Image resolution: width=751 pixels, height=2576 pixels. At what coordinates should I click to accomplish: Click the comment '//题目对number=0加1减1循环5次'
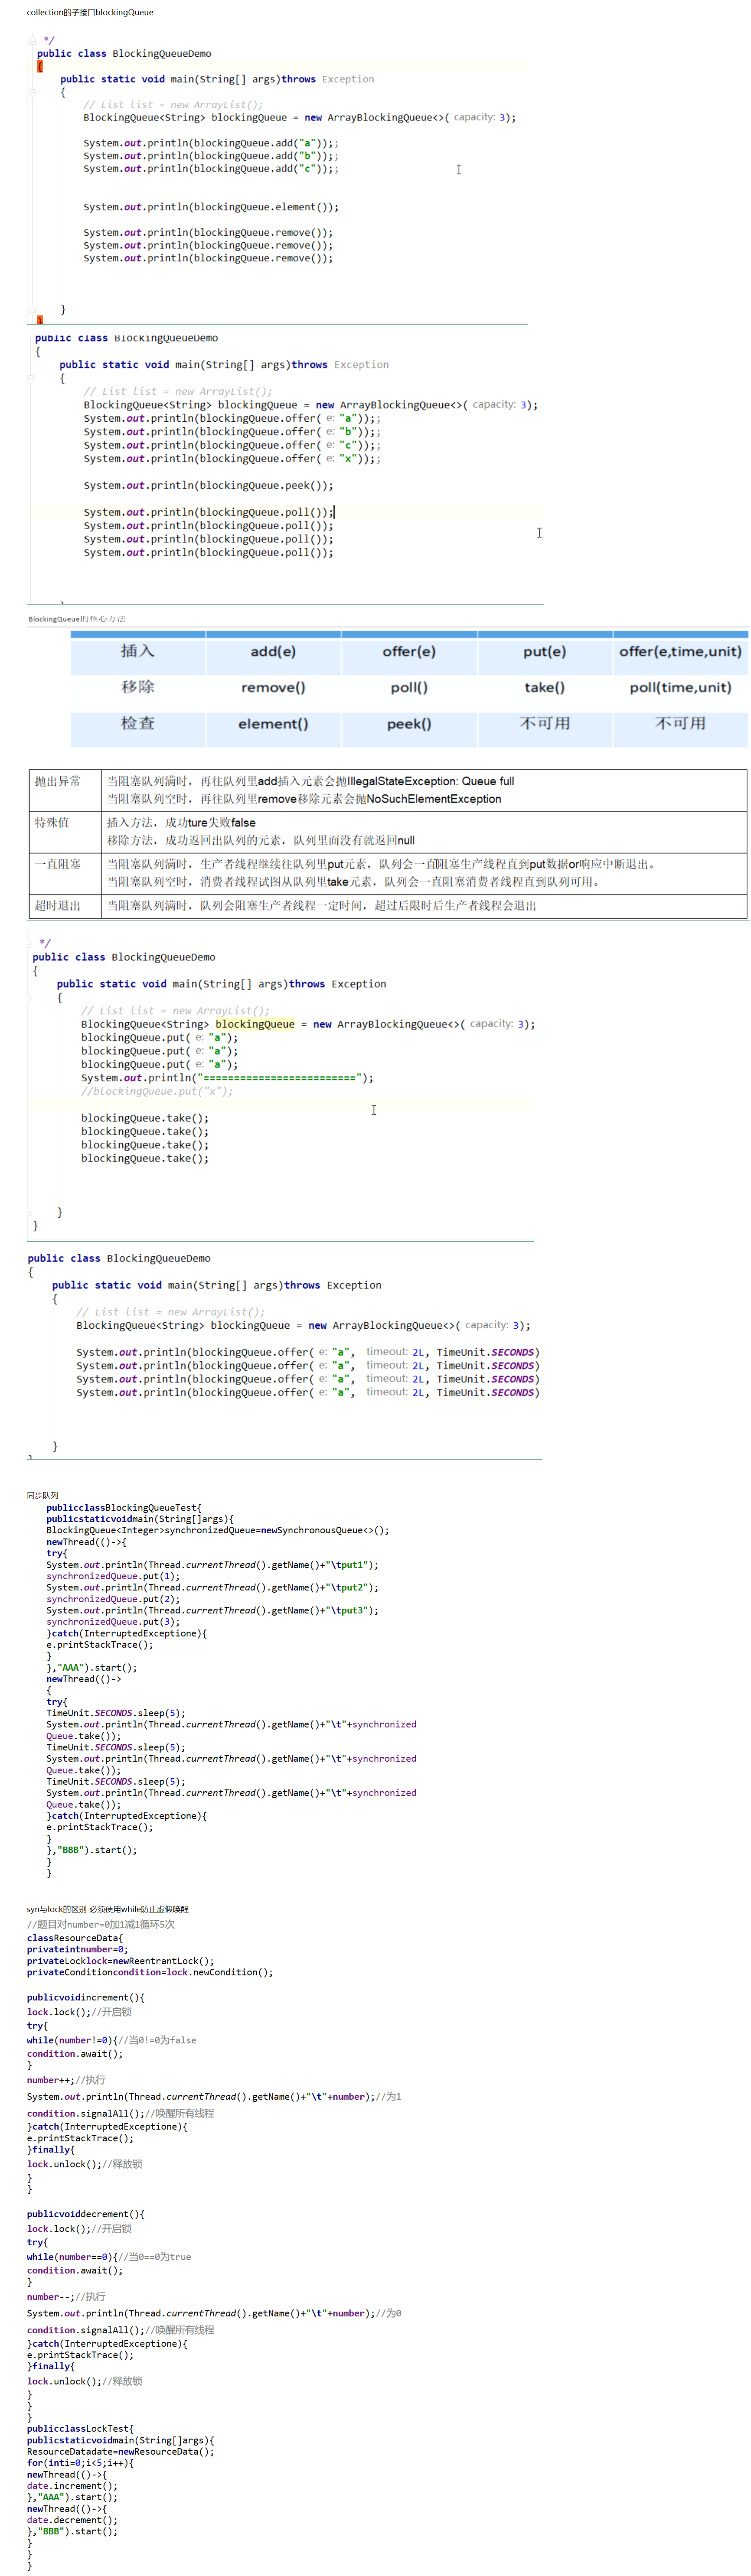[100, 1925]
